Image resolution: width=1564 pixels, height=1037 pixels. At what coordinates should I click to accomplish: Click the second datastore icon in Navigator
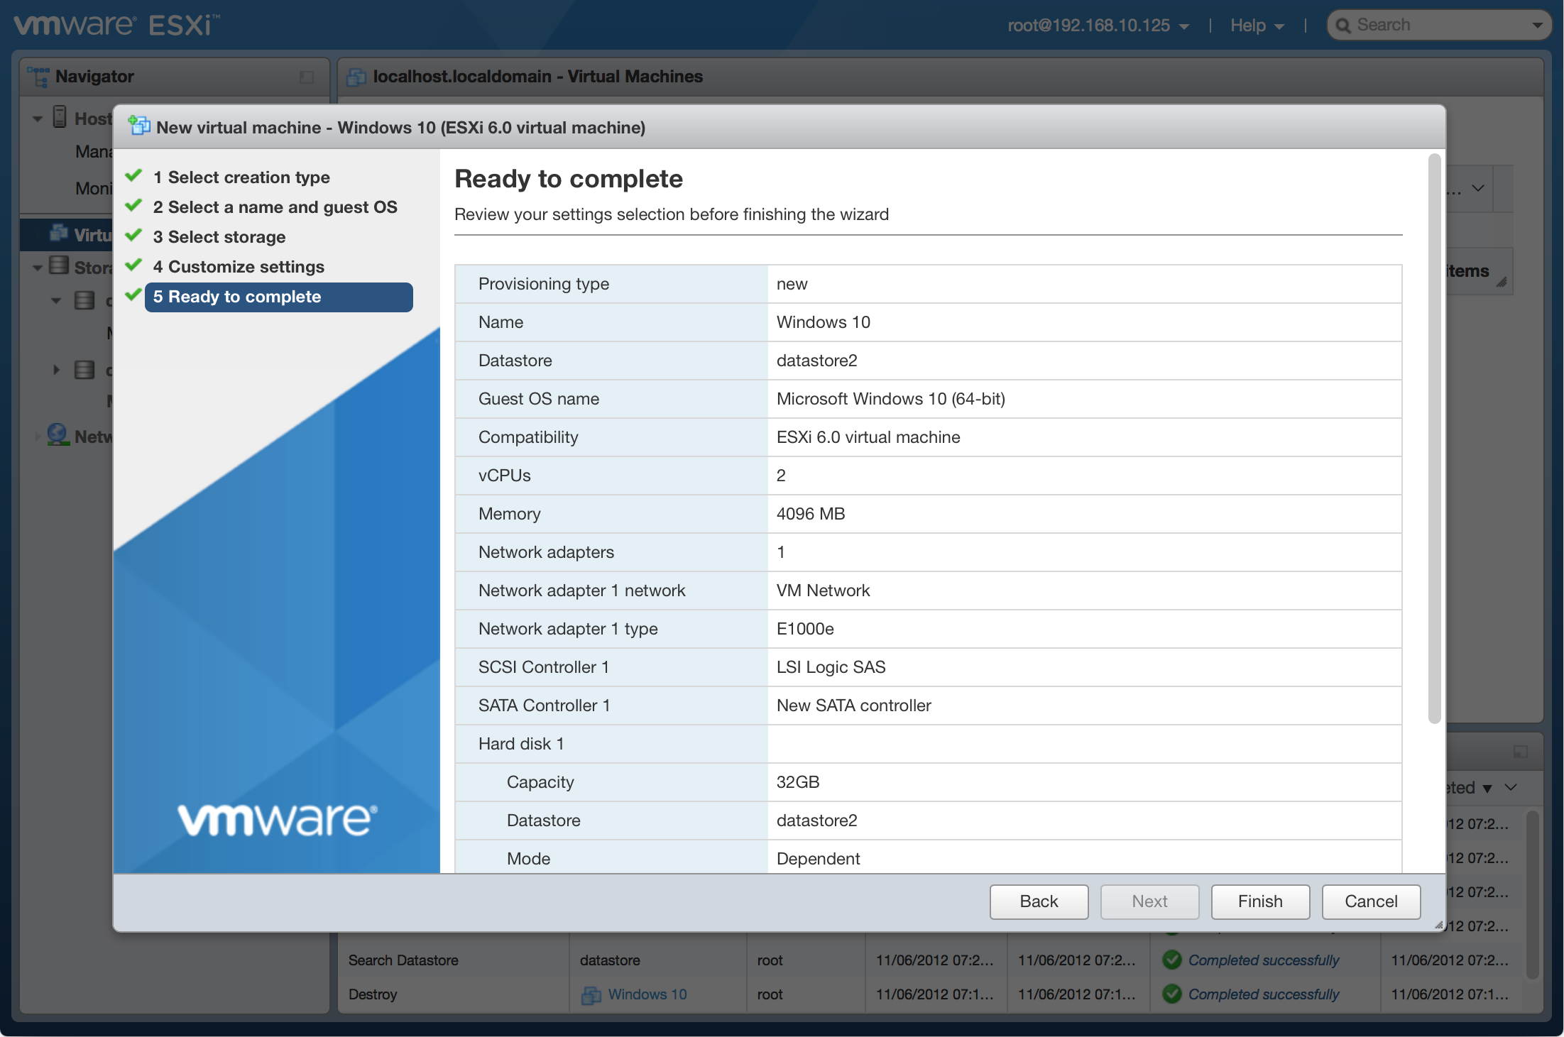(84, 370)
